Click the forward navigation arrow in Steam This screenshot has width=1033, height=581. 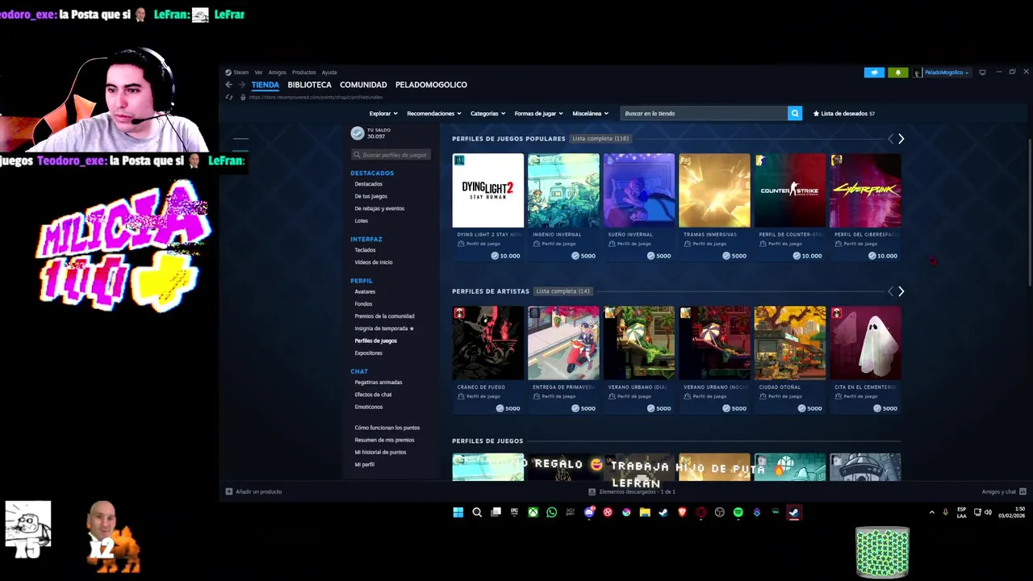[x=242, y=85]
